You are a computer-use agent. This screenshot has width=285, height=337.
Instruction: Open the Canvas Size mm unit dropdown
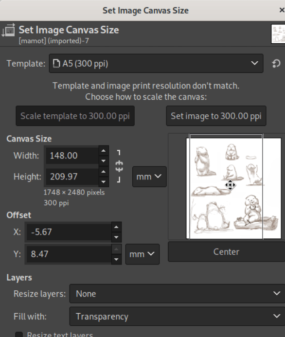149,177
